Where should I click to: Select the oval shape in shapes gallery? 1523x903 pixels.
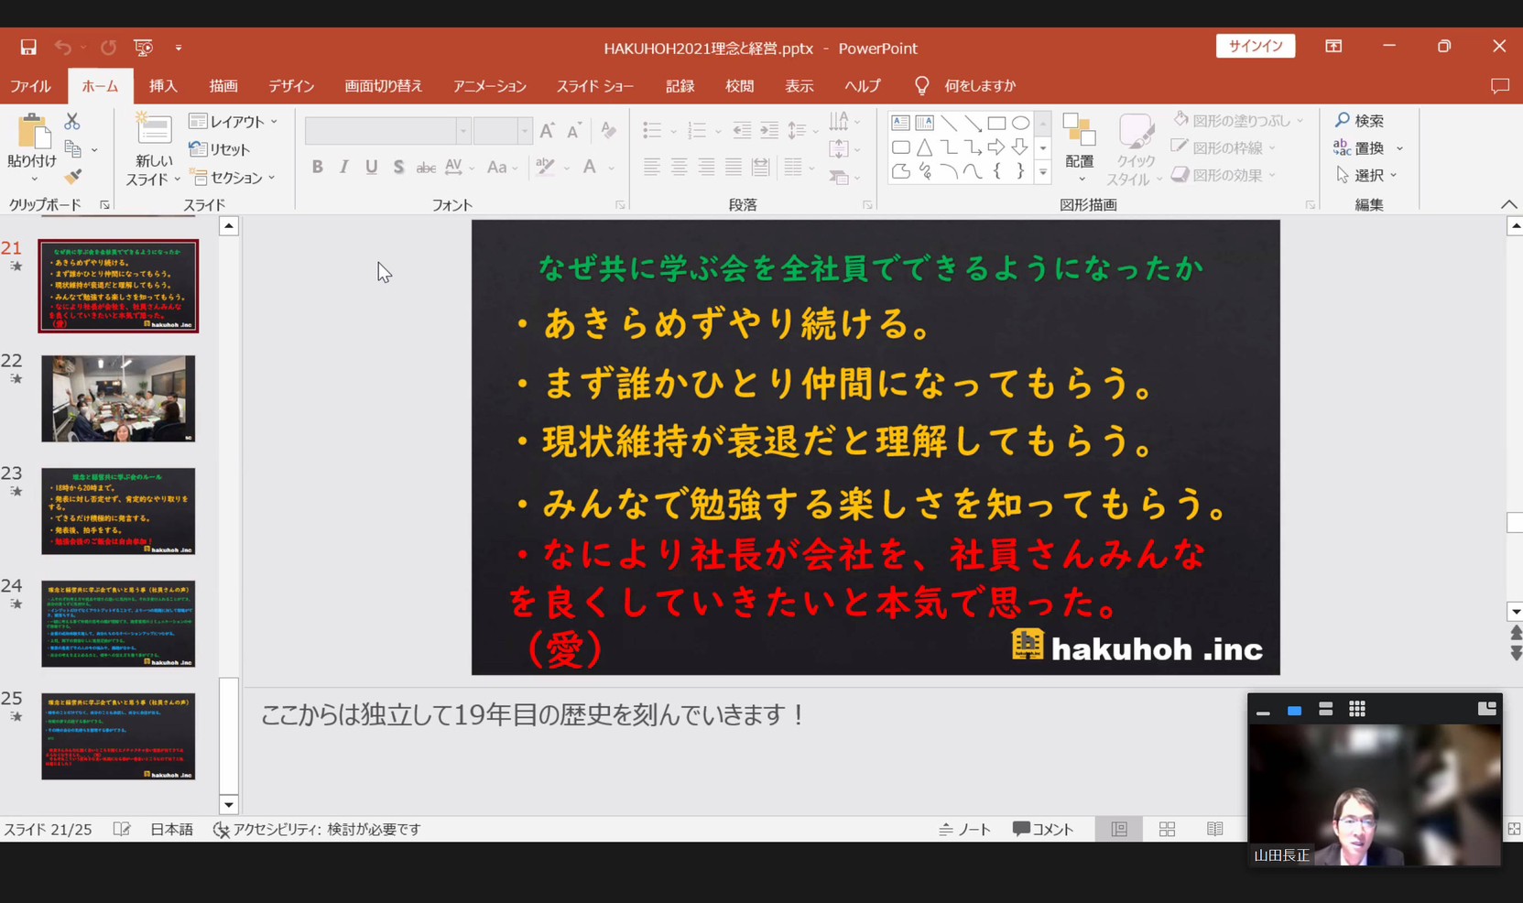click(1020, 123)
